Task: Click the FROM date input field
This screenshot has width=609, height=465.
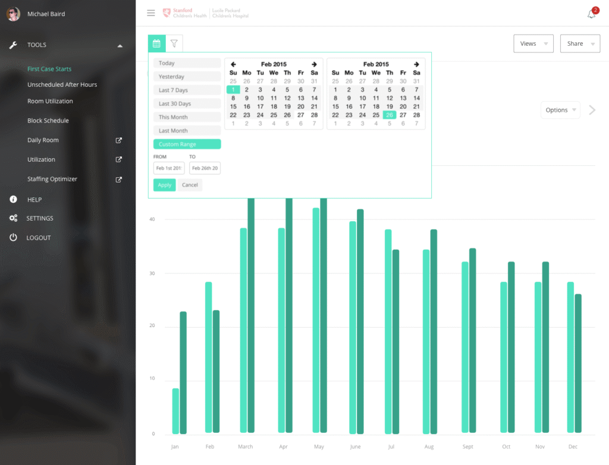Action: [169, 168]
